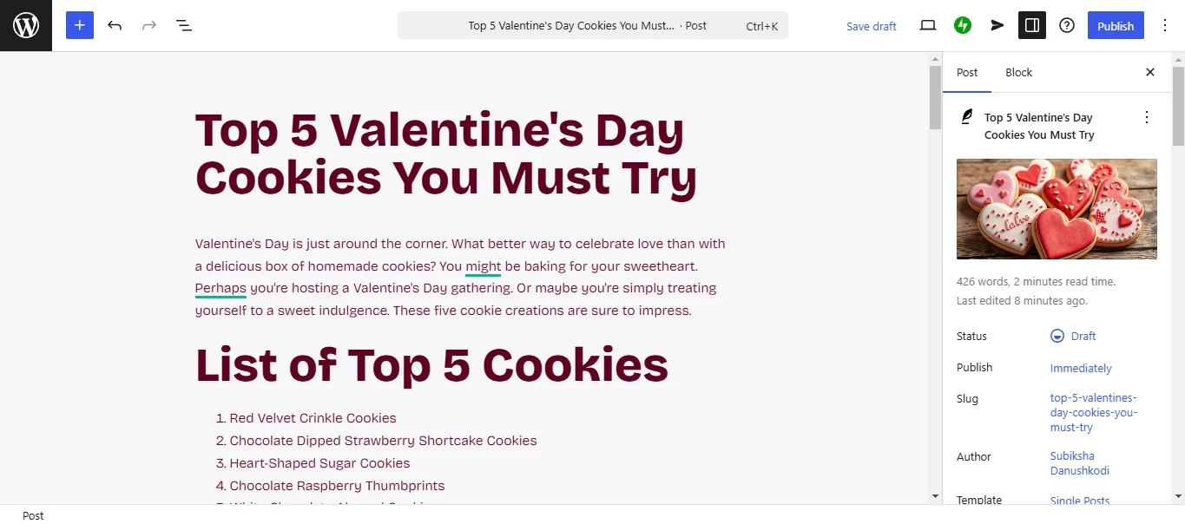
Task: Click the laptop preview icon
Action: [928, 25]
